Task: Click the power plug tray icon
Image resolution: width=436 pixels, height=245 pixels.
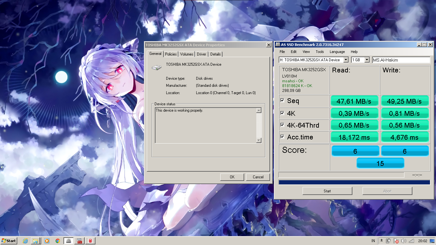Action: coord(388,241)
